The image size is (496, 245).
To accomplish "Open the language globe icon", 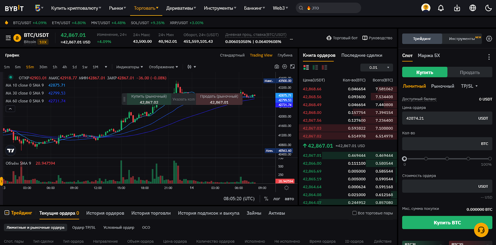I will point(473,8).
